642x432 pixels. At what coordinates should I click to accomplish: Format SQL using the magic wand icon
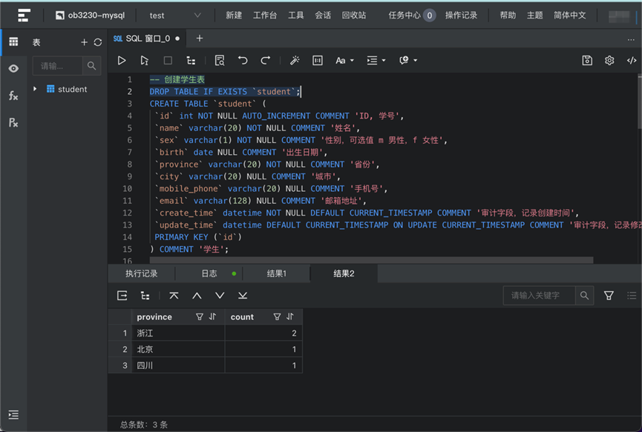tap(295, 60)
